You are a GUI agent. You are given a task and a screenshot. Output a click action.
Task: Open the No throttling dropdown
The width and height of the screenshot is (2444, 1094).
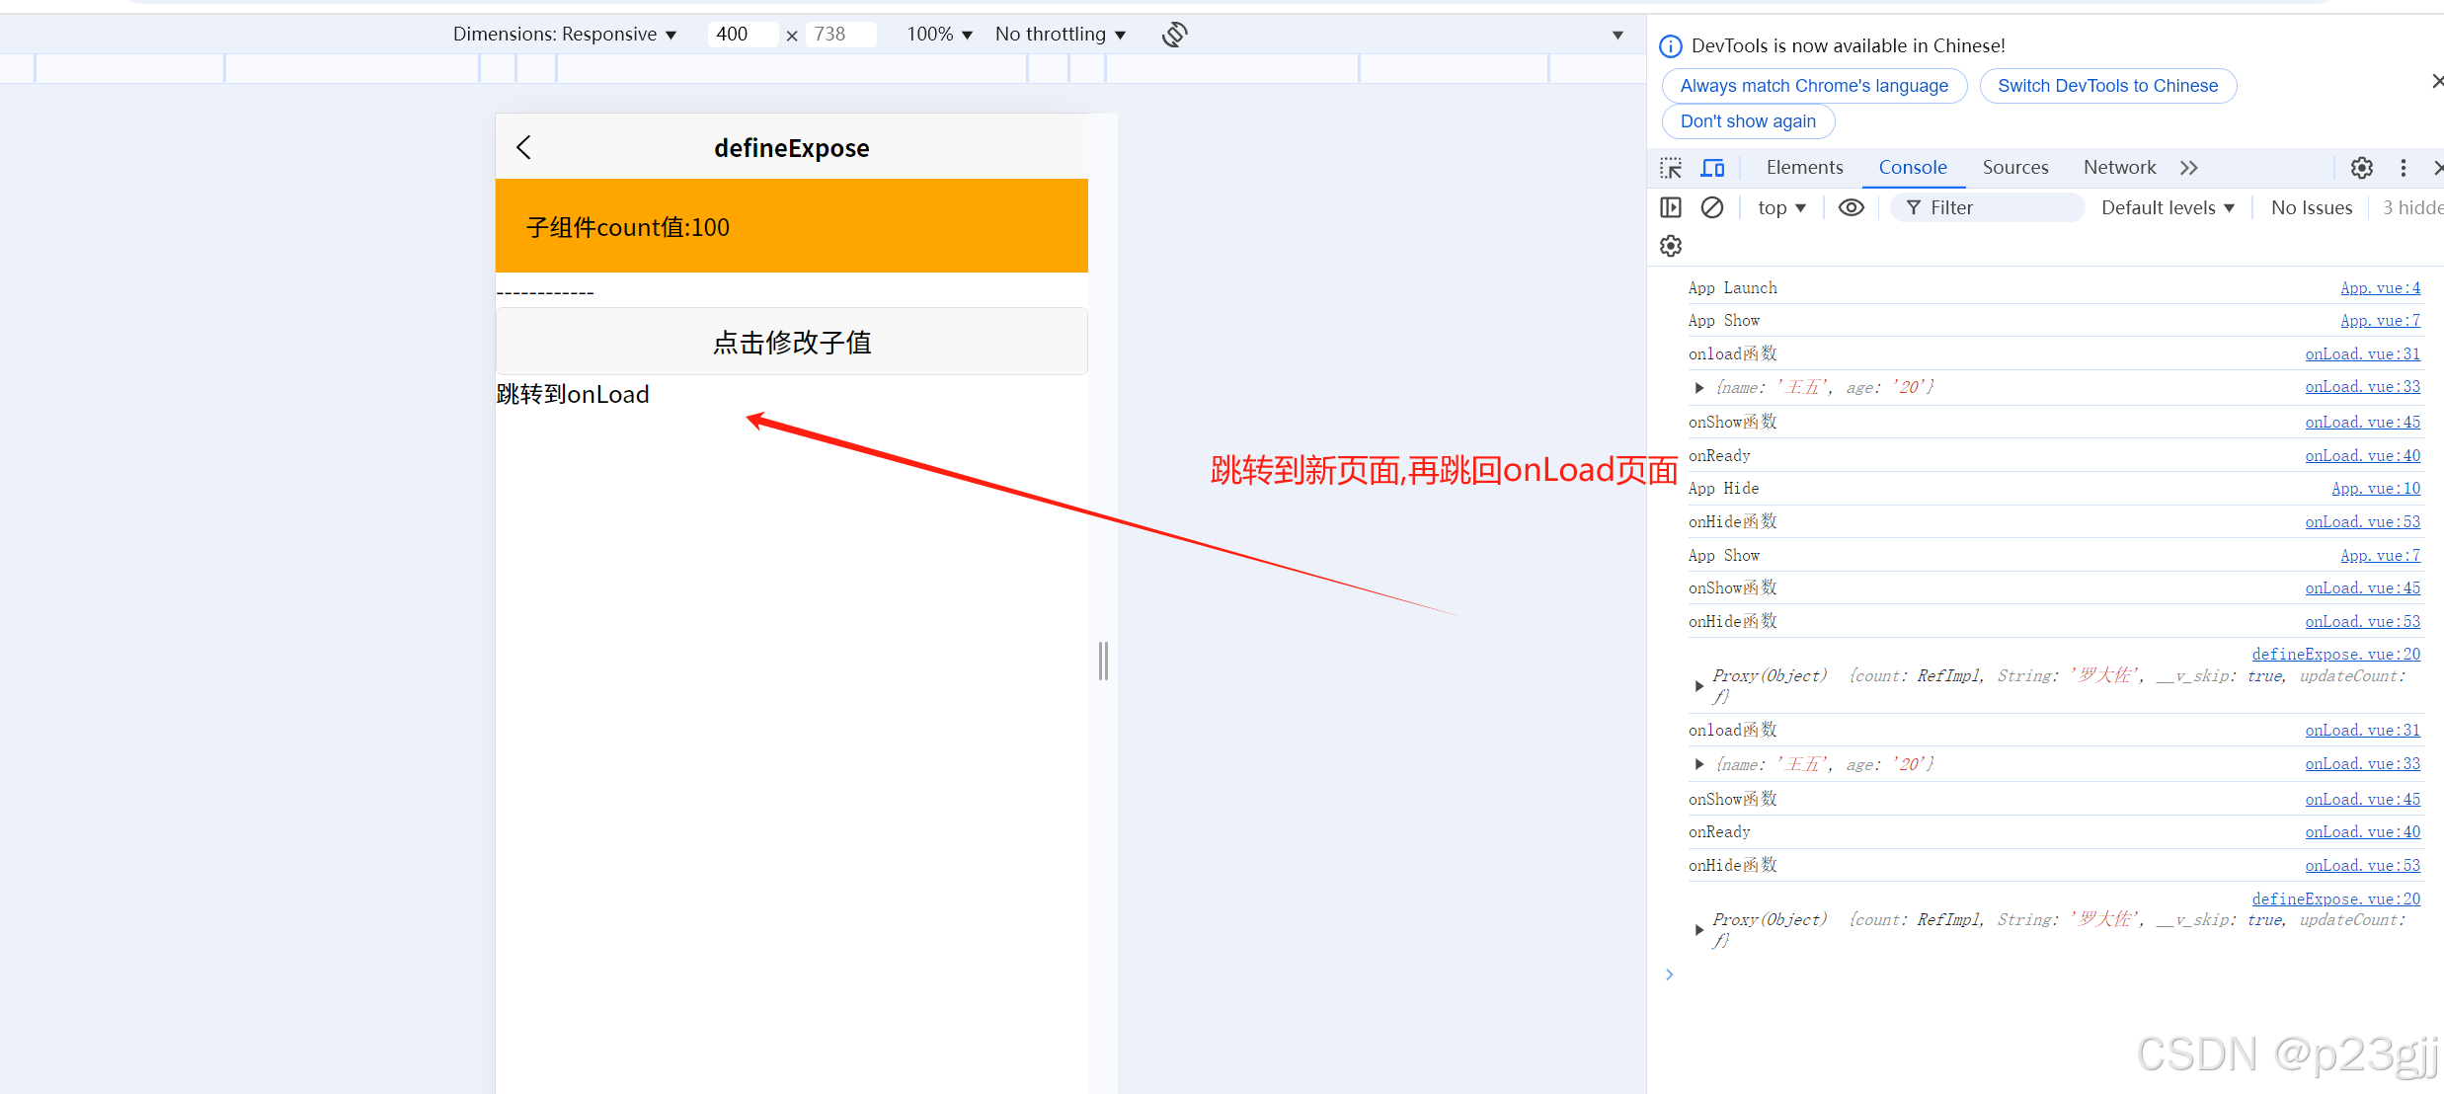[1060, 35]
